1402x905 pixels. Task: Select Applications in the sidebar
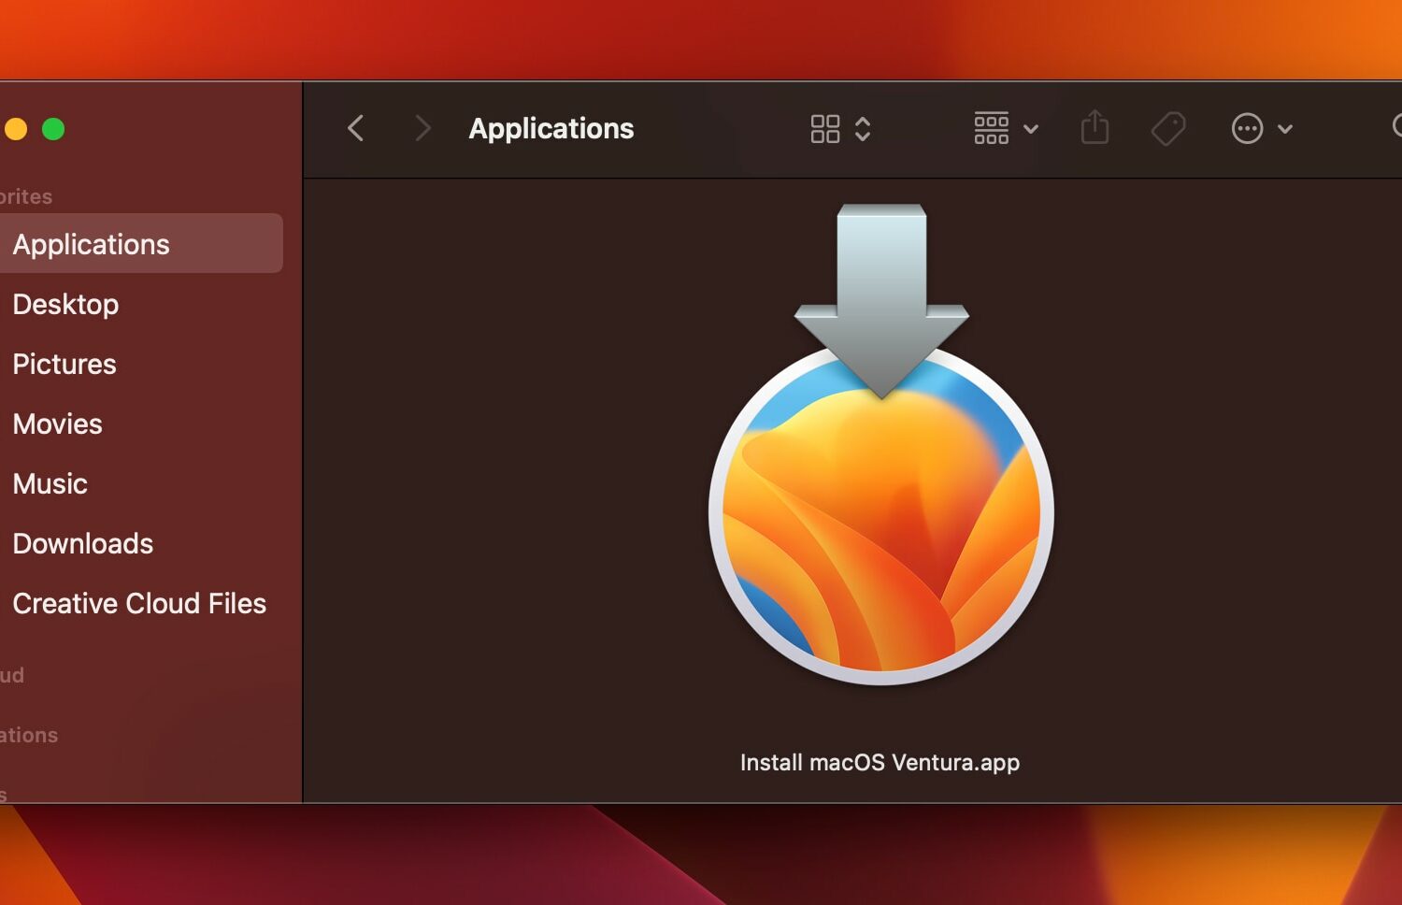(140, 243)
